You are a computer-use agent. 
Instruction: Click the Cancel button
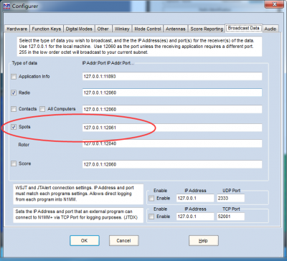123,241
